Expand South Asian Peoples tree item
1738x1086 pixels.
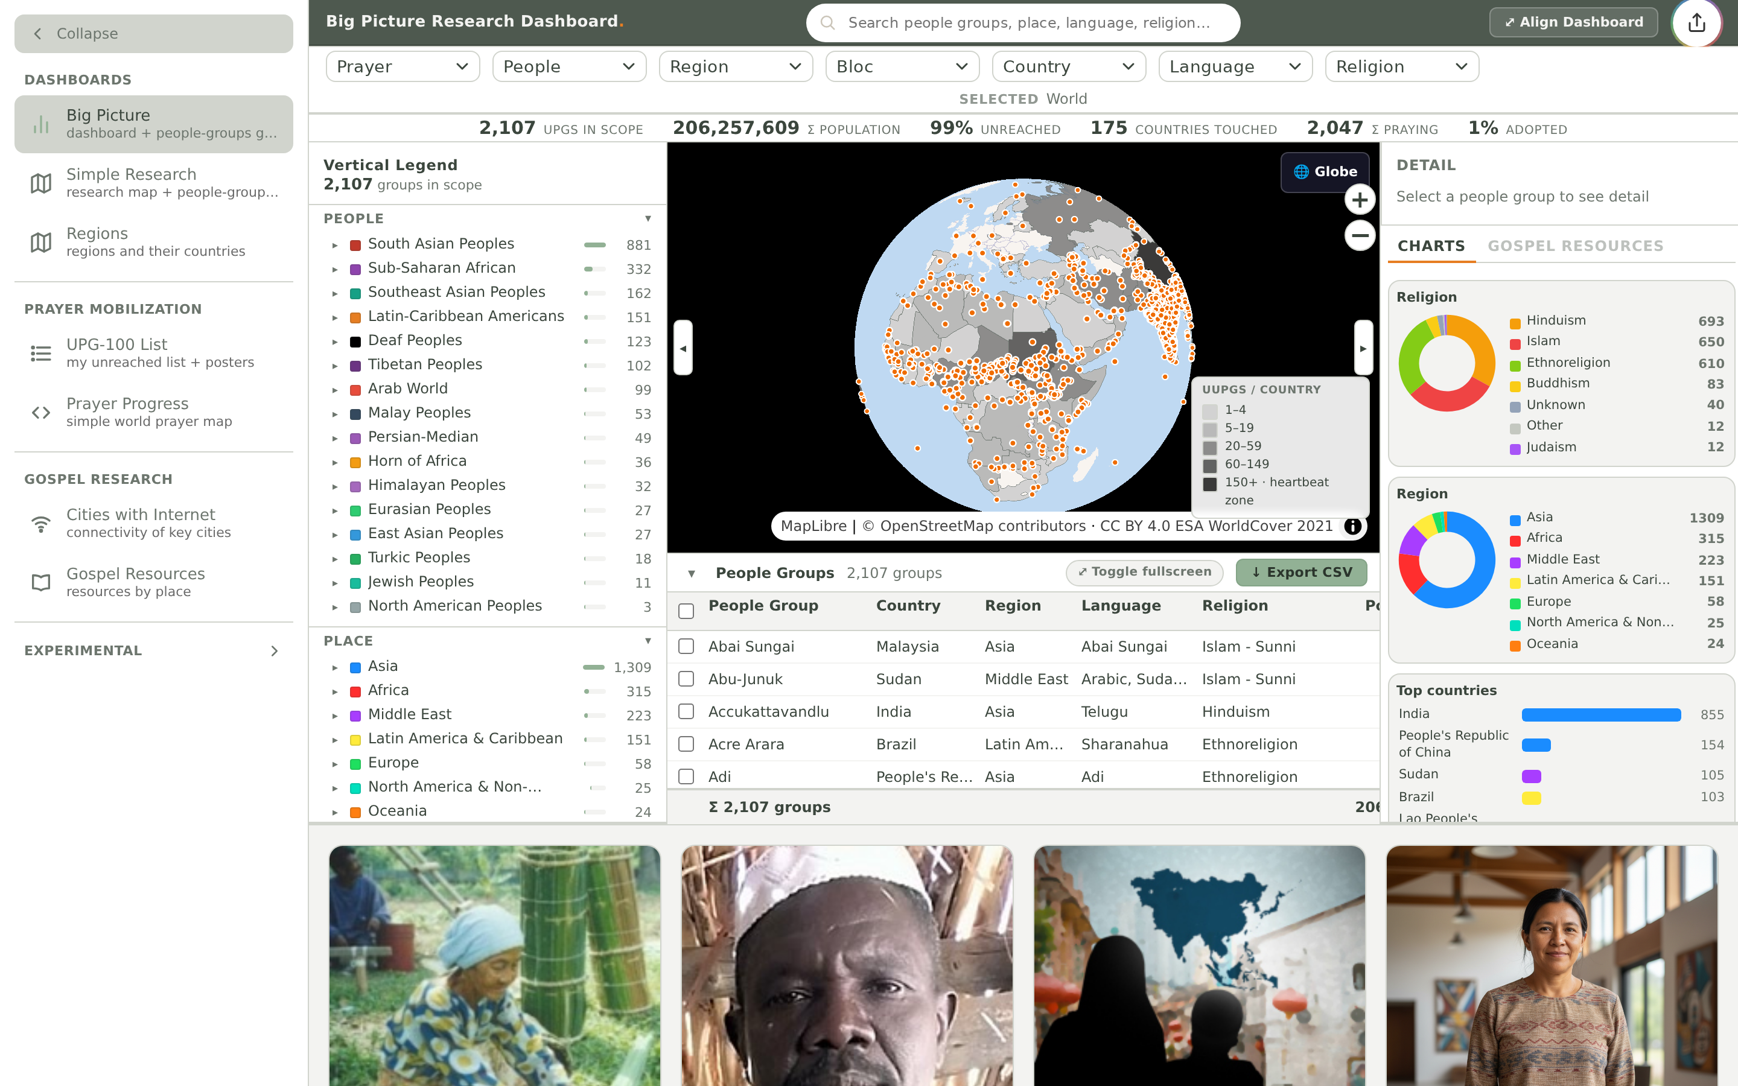[335, 245]
